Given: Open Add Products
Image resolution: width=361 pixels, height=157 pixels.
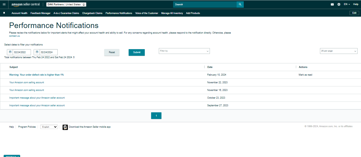Looking at the screenshot, I should tap(193, 13).
